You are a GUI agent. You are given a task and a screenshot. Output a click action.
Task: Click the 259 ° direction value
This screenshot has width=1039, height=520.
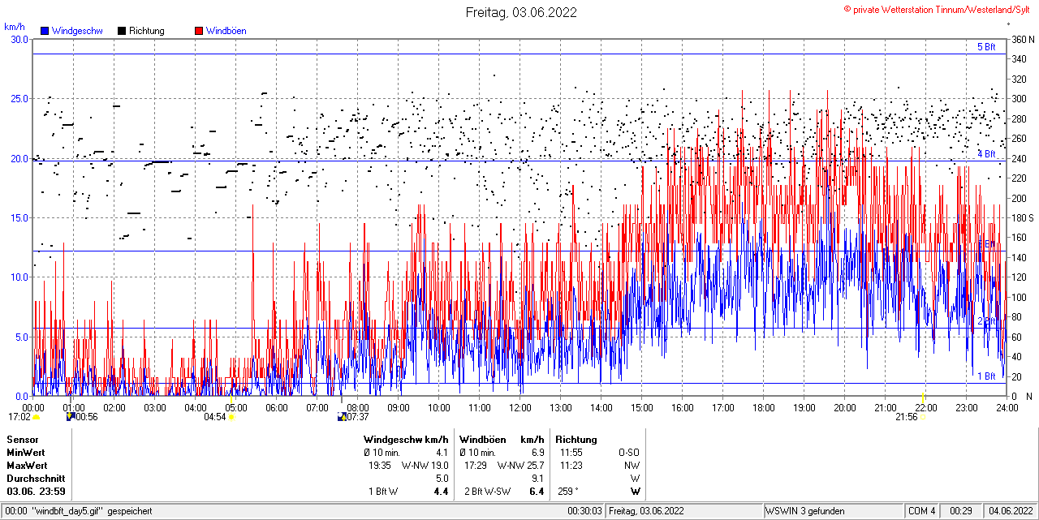(x=568, y=492)
